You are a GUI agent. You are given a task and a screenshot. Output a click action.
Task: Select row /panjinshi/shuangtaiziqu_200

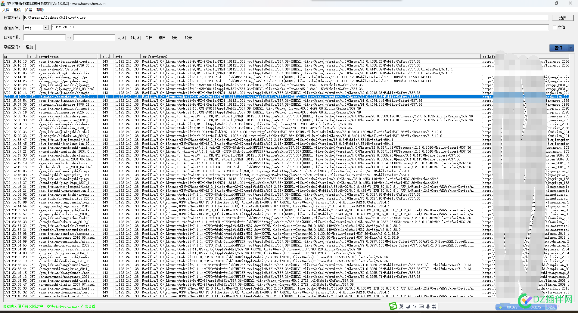[286, 198]
